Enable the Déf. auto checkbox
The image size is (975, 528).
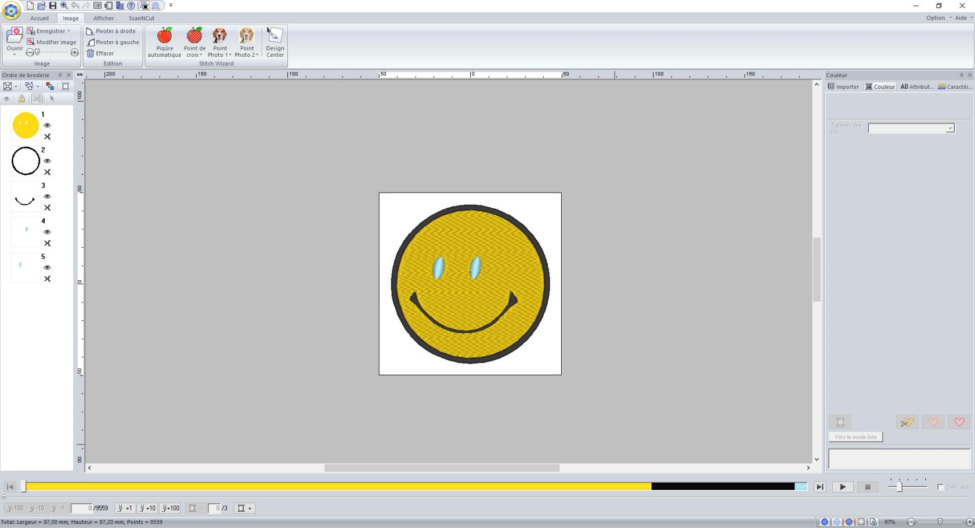941,487
